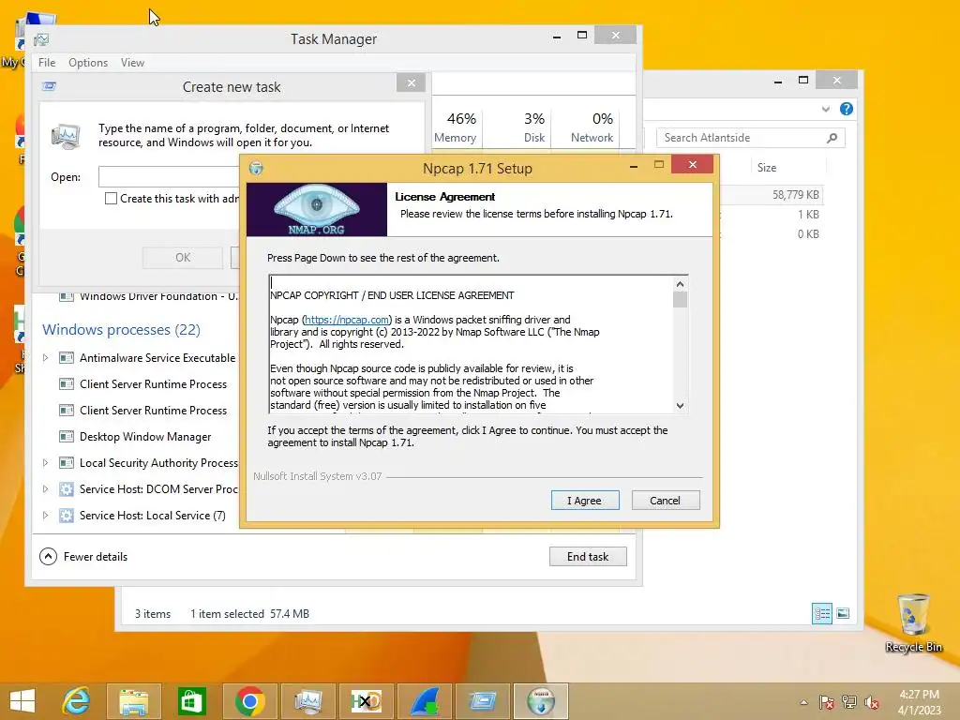
Task: Switch Explorer to details view icon
Action: pos(821,613)
